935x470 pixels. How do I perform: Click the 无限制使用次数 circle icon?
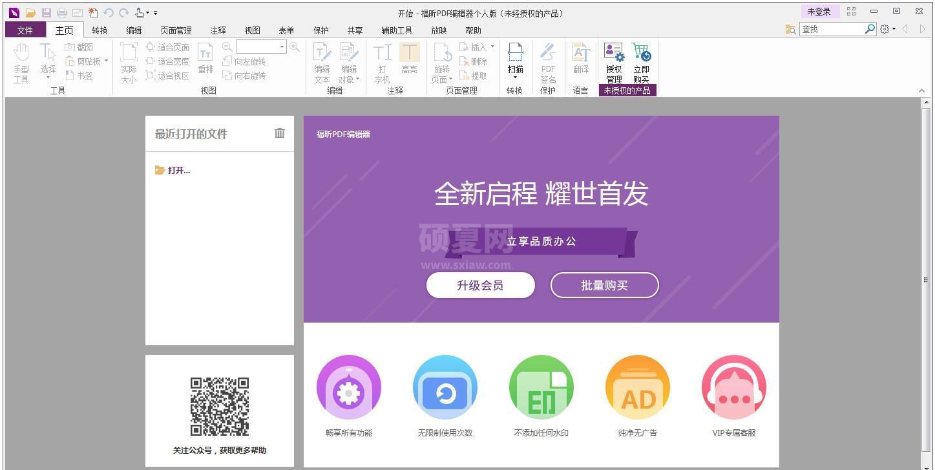click(x=445, y=387)
